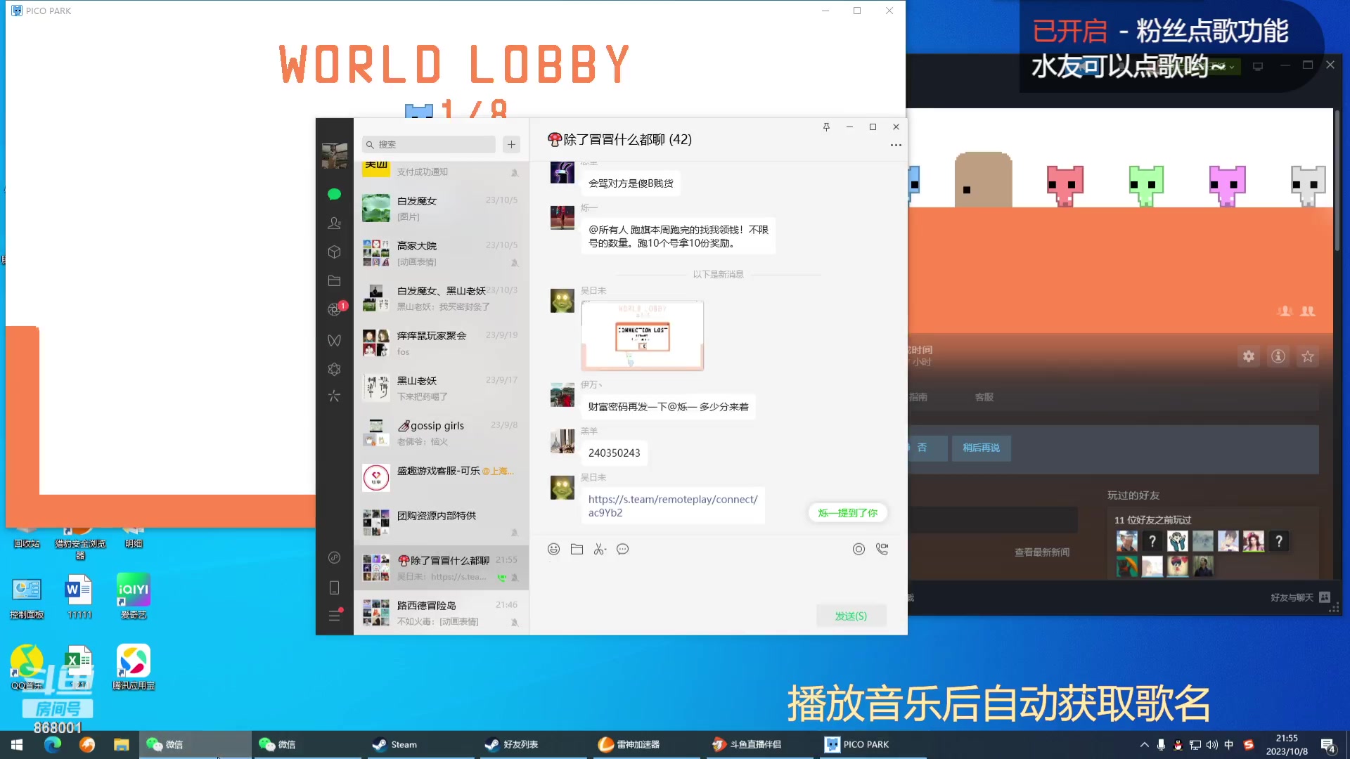Open the WeChat contacts icon in the sidebar
1350x759 pixels.
point(335,223)
